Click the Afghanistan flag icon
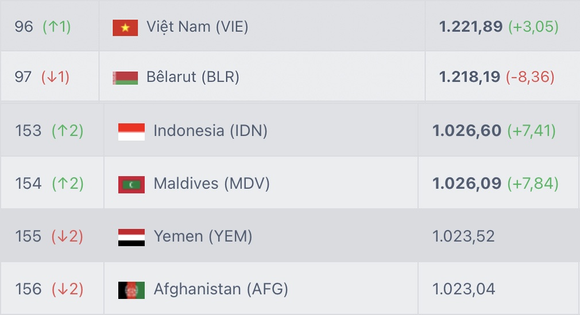Viewport: 580px width, 315px height. (x=131, y=290)
